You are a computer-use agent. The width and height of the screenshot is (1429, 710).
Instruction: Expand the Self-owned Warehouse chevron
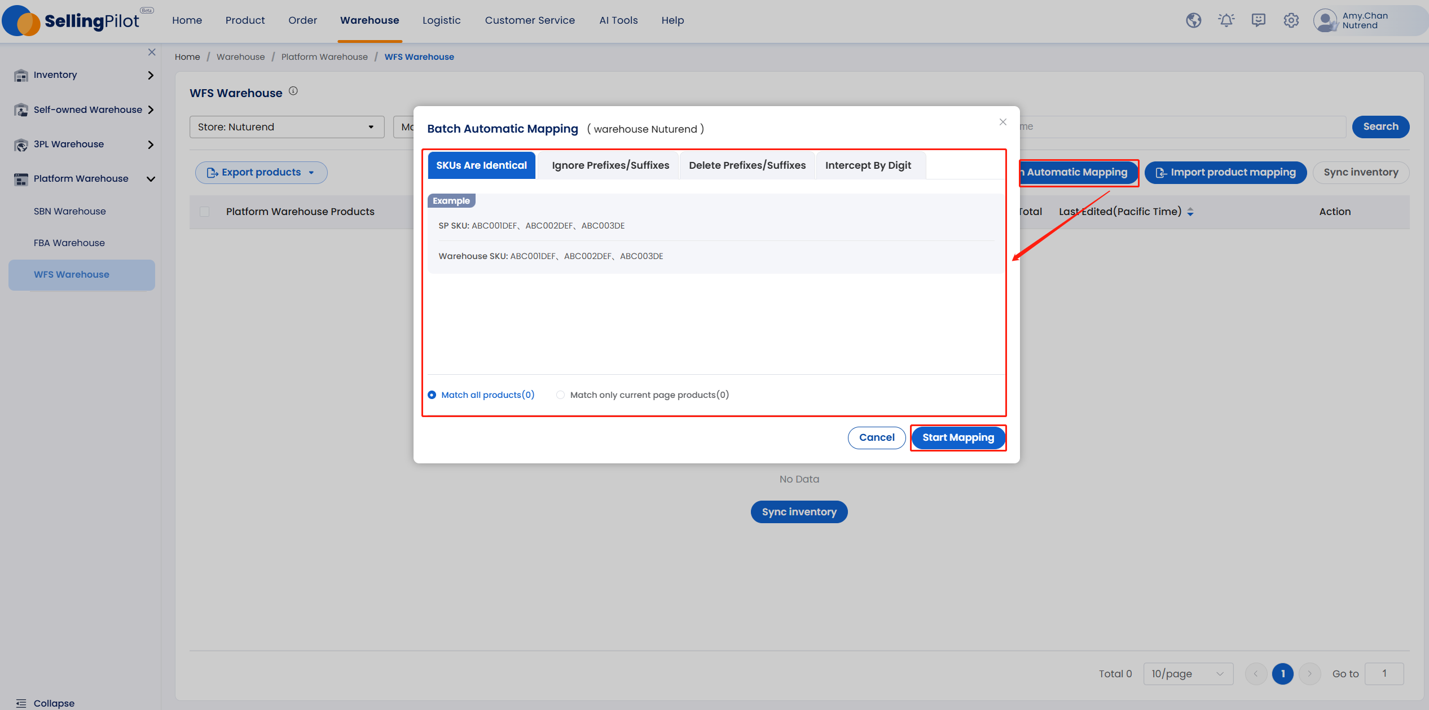point(151,110)
